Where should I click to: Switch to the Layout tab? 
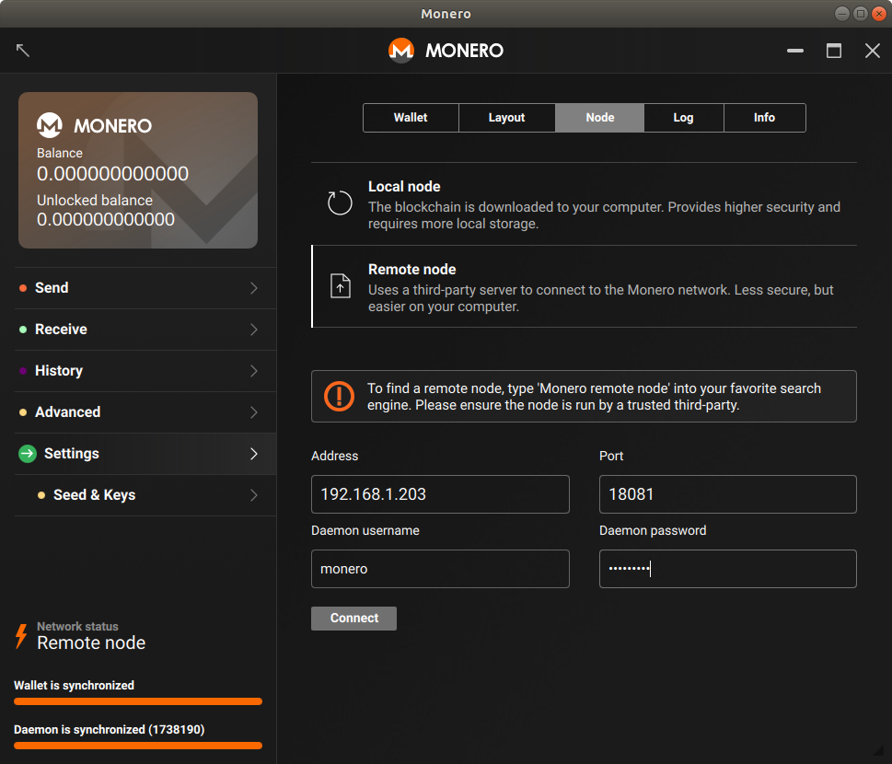[507, 118]
